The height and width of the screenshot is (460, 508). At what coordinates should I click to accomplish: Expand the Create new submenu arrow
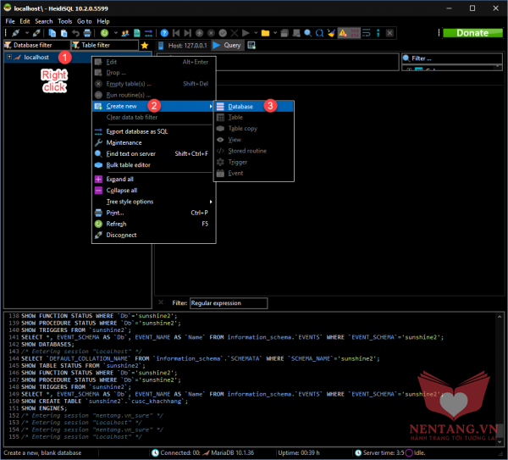(x=211, y=106)
